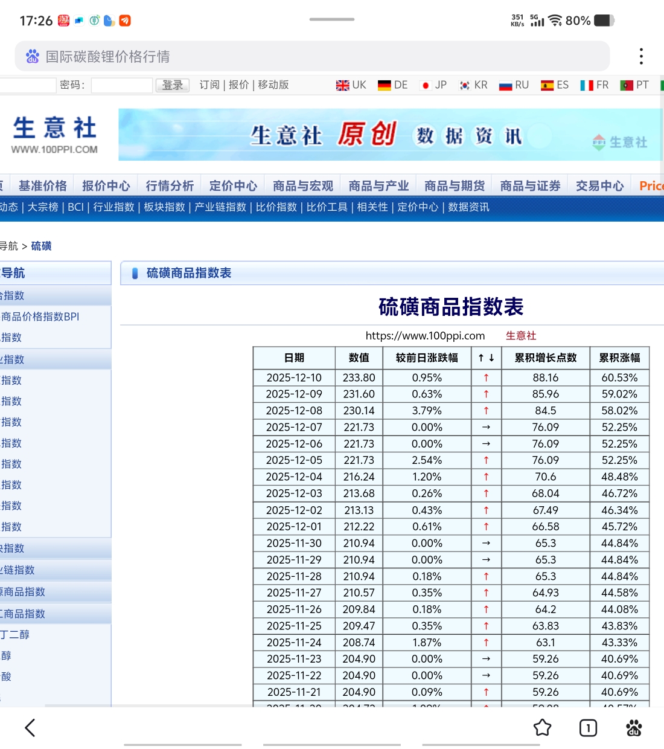Bookmark page with star icon
664x749 pixels.
(542, 728)
